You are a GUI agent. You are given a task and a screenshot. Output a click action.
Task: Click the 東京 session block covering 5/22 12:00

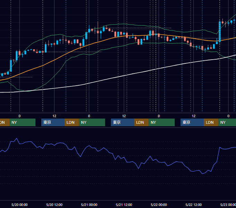(192, 122)
